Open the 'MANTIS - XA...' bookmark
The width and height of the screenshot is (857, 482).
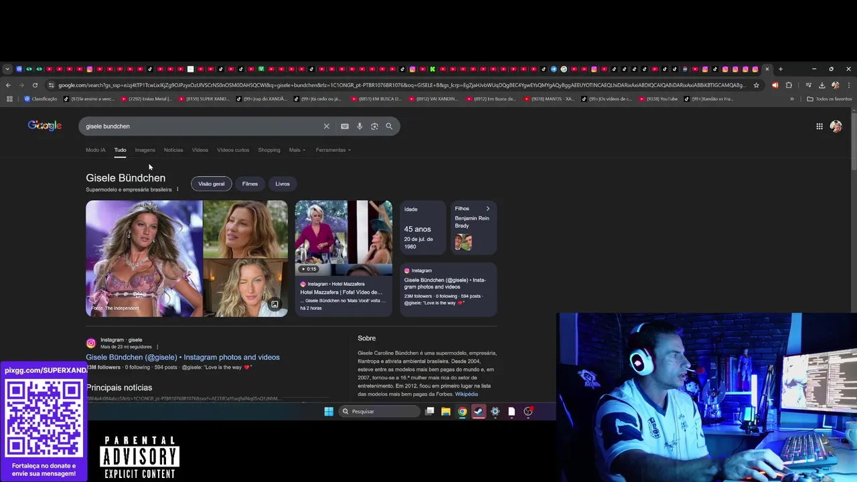pyautogui.click(x=549, y=99)
